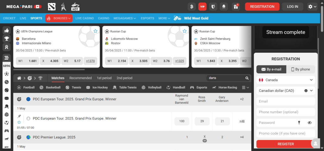Favorite the Barcelona vs Internazionale match

click(x=95, y=31)
